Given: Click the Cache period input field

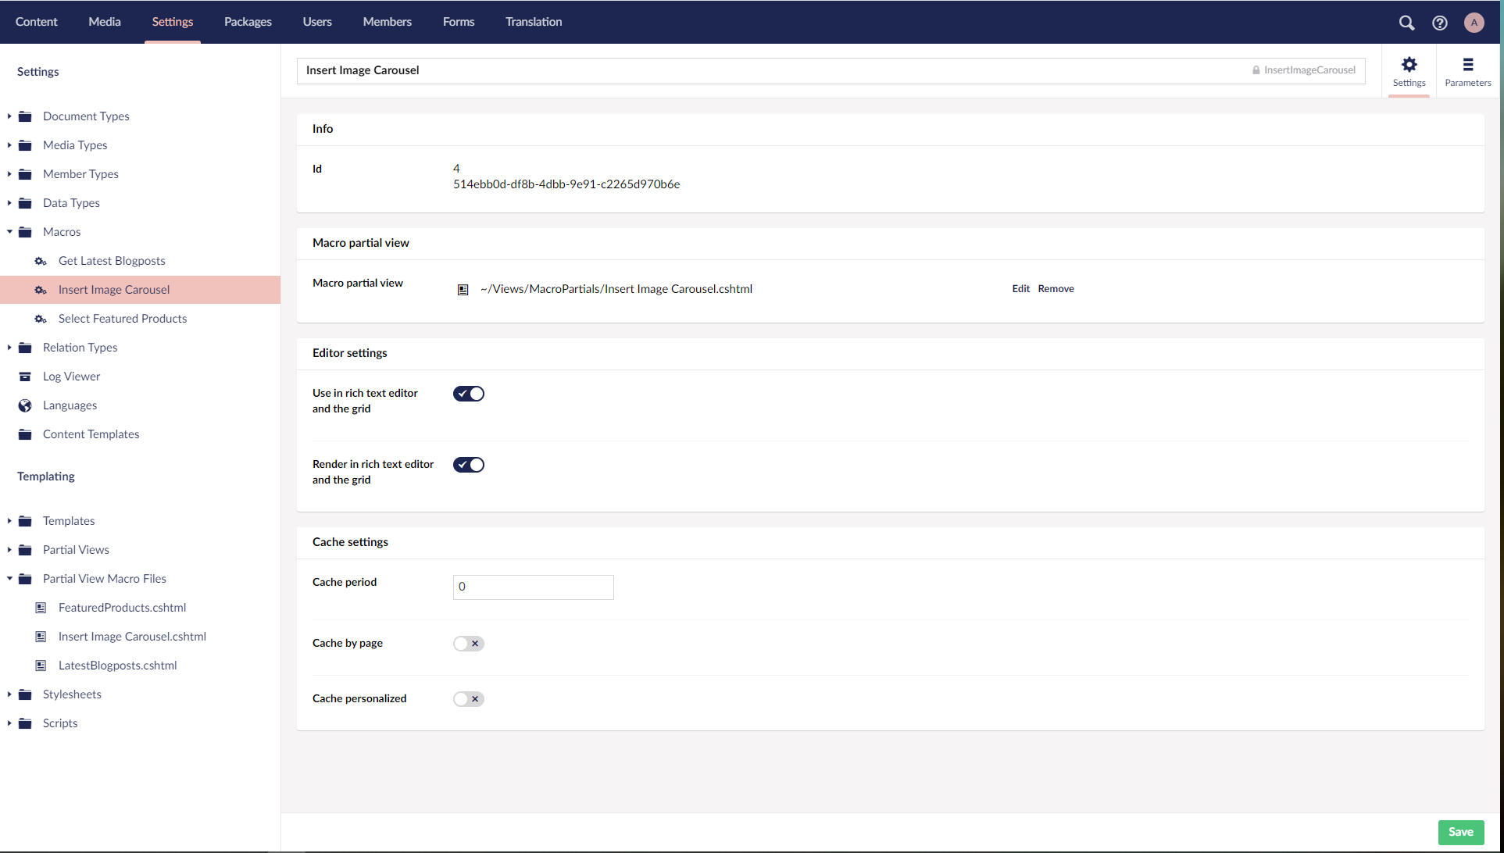Looking at the screenshot, I should point(533,587).
